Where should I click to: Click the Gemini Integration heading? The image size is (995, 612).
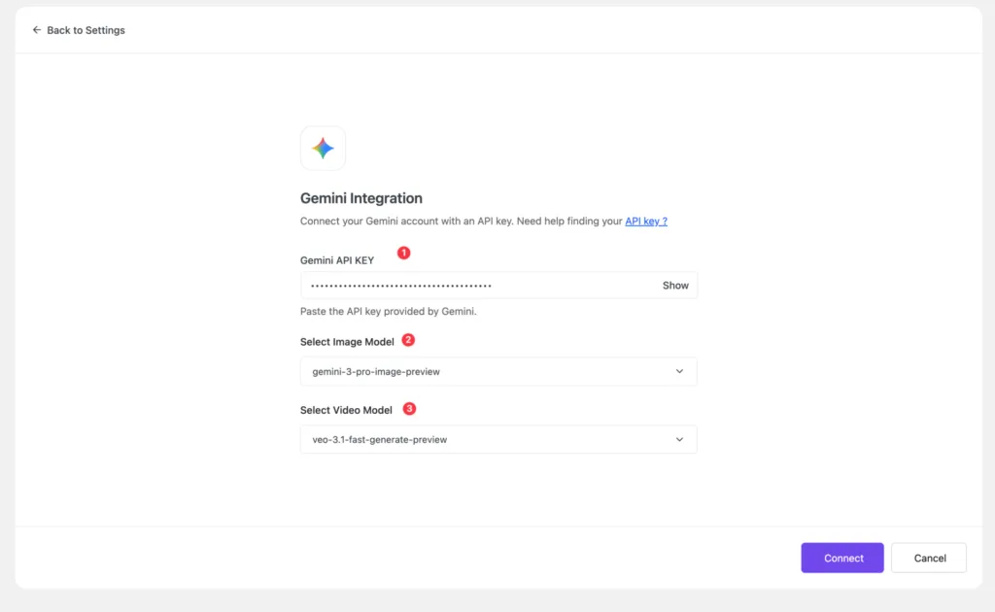(x=361, y=198)
